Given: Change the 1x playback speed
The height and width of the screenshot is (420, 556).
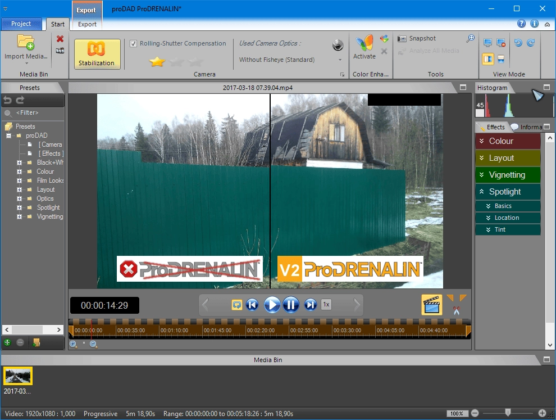Looking at the screenshot, I should (326, 305).
